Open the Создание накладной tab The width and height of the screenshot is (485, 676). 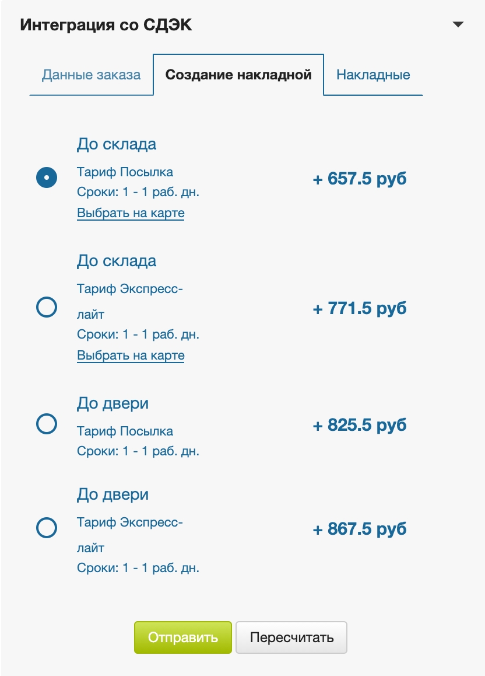click(238, 75)
